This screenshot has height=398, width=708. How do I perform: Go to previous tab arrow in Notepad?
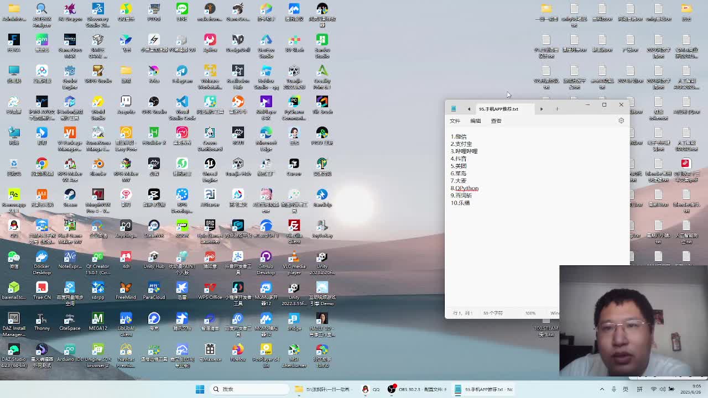pyautogui.click(x=469, y=109)
